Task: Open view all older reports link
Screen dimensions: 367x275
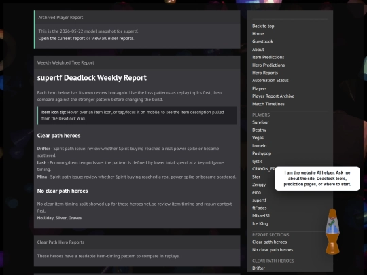Action: tap(112, 38)
